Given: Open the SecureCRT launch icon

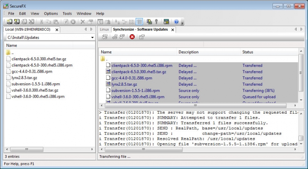Looking at the screenshot, I should [x=166, y=22].
